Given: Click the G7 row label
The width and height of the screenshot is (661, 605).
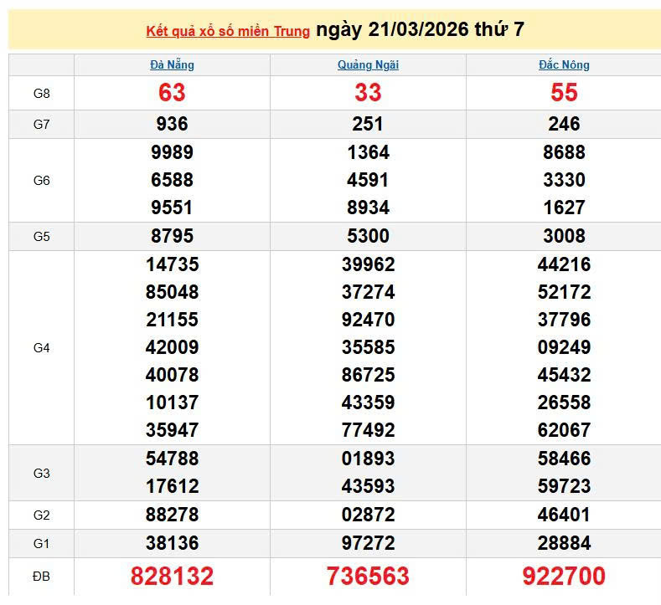Looking at the screenshot, I should [41, 125].
